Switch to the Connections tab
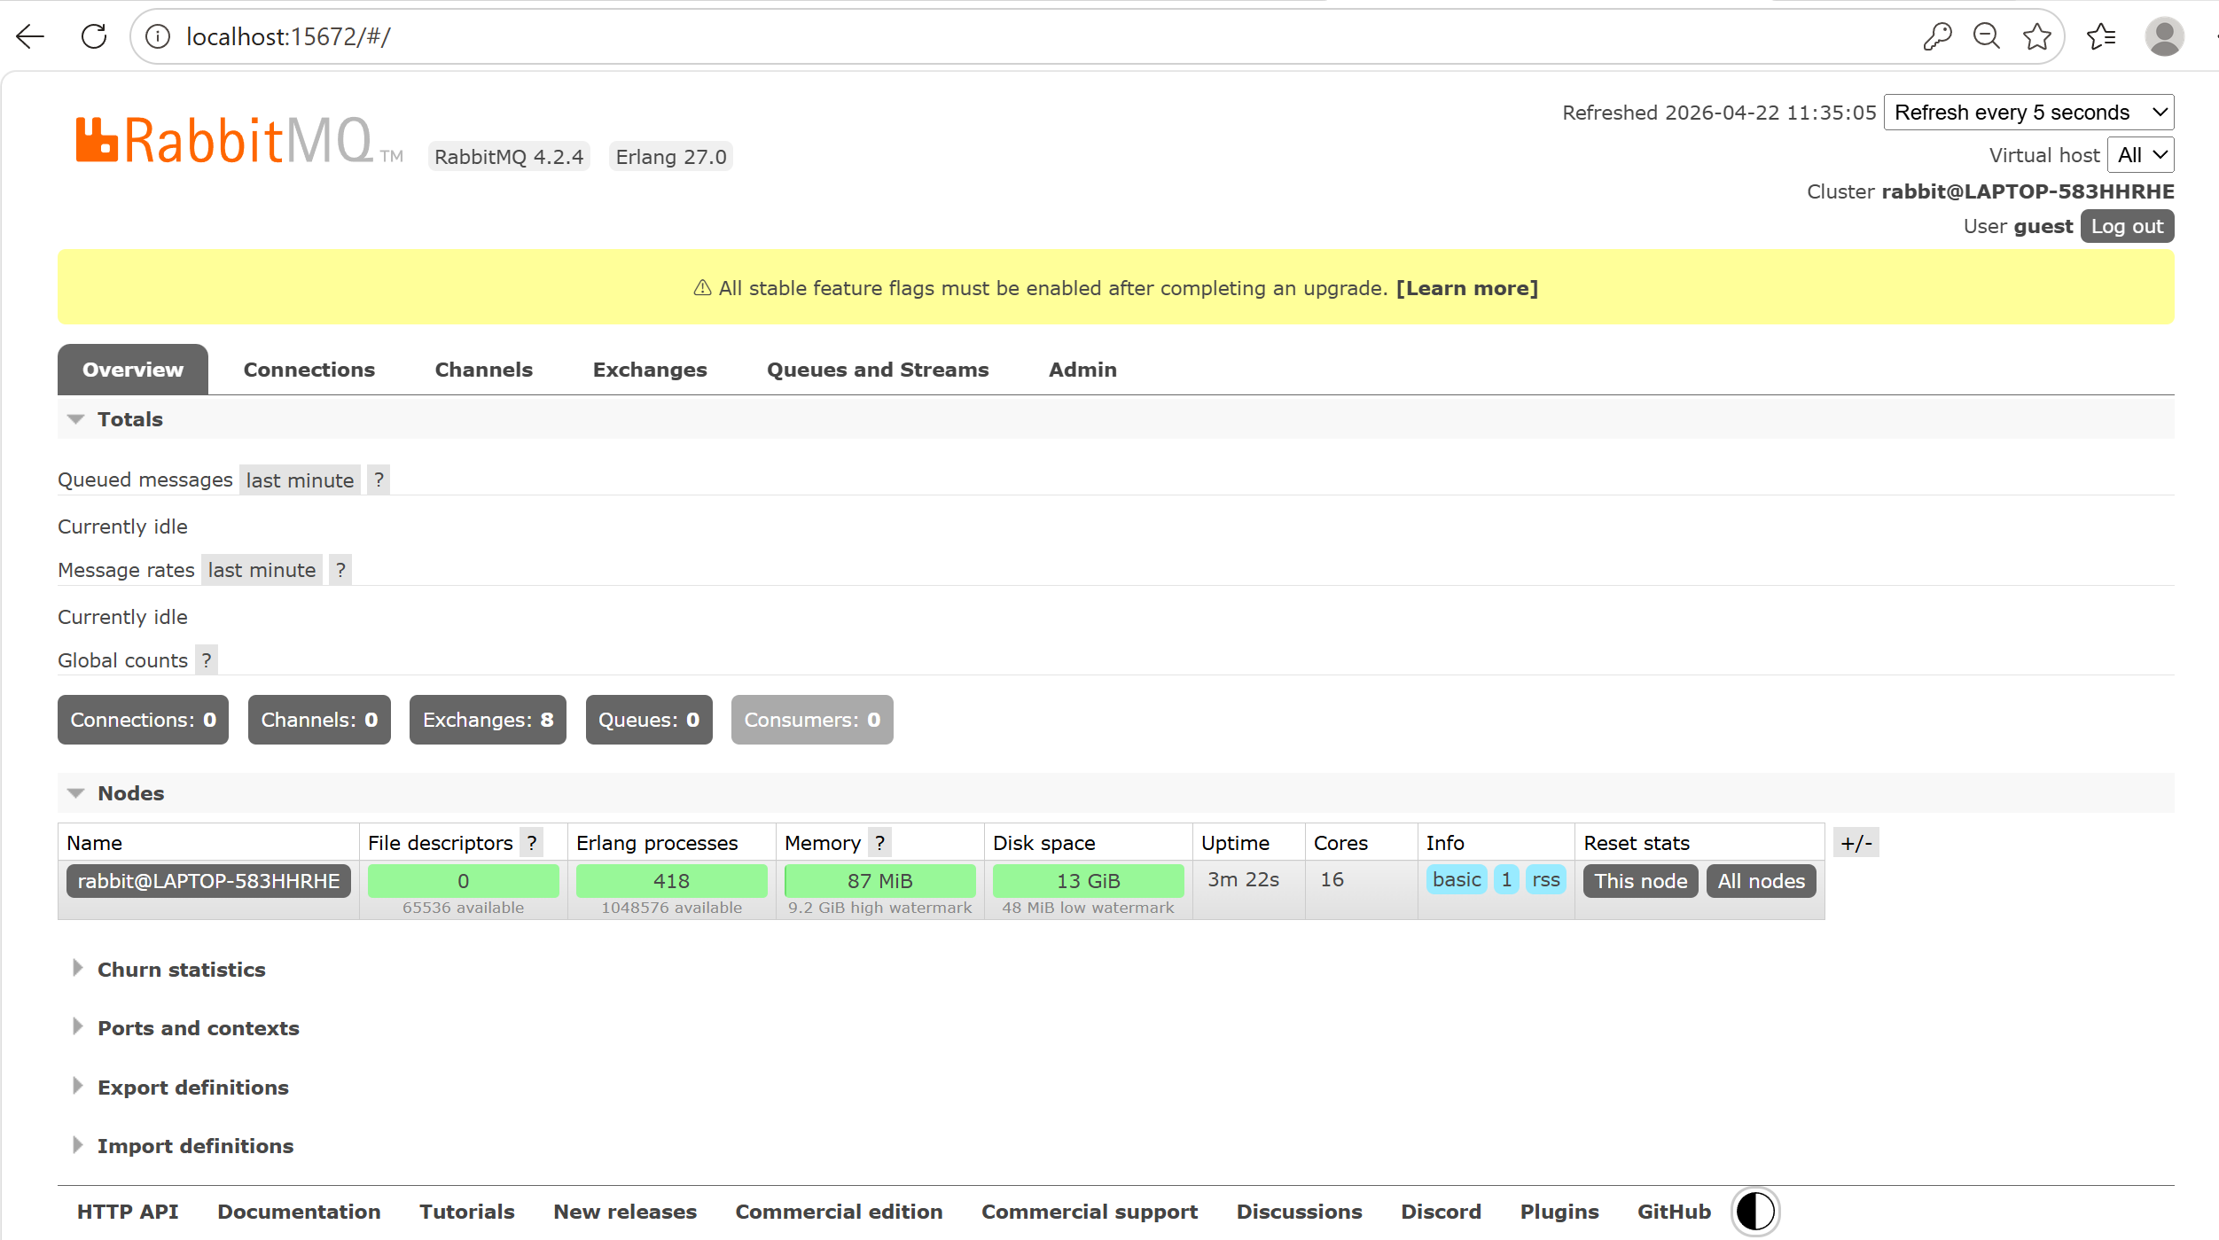The height and width of the screenshot is (1240, 2219). click(309, 370)
